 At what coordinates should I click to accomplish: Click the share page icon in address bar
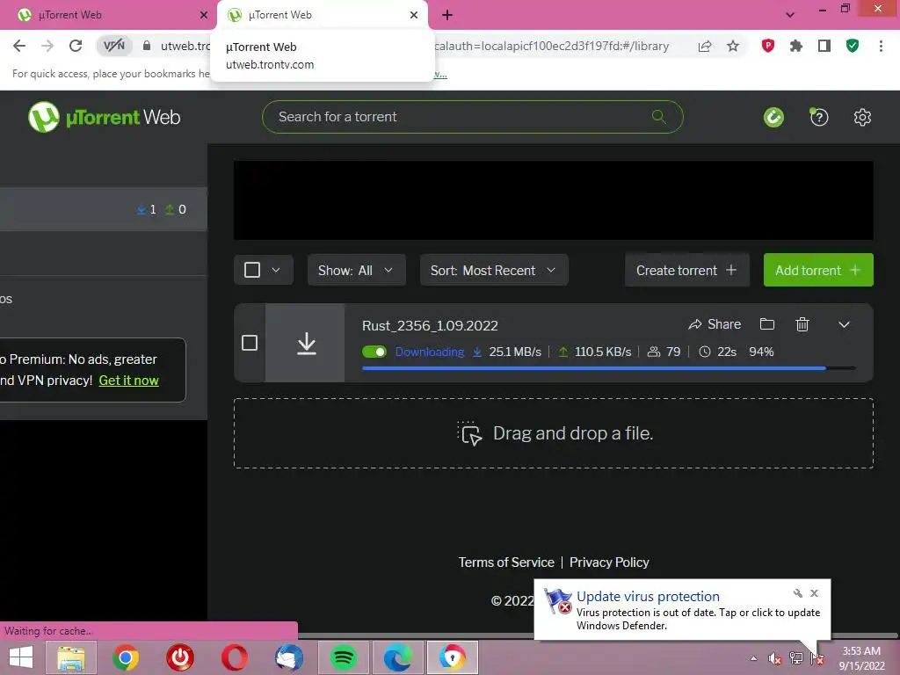(x=705, y=46)
